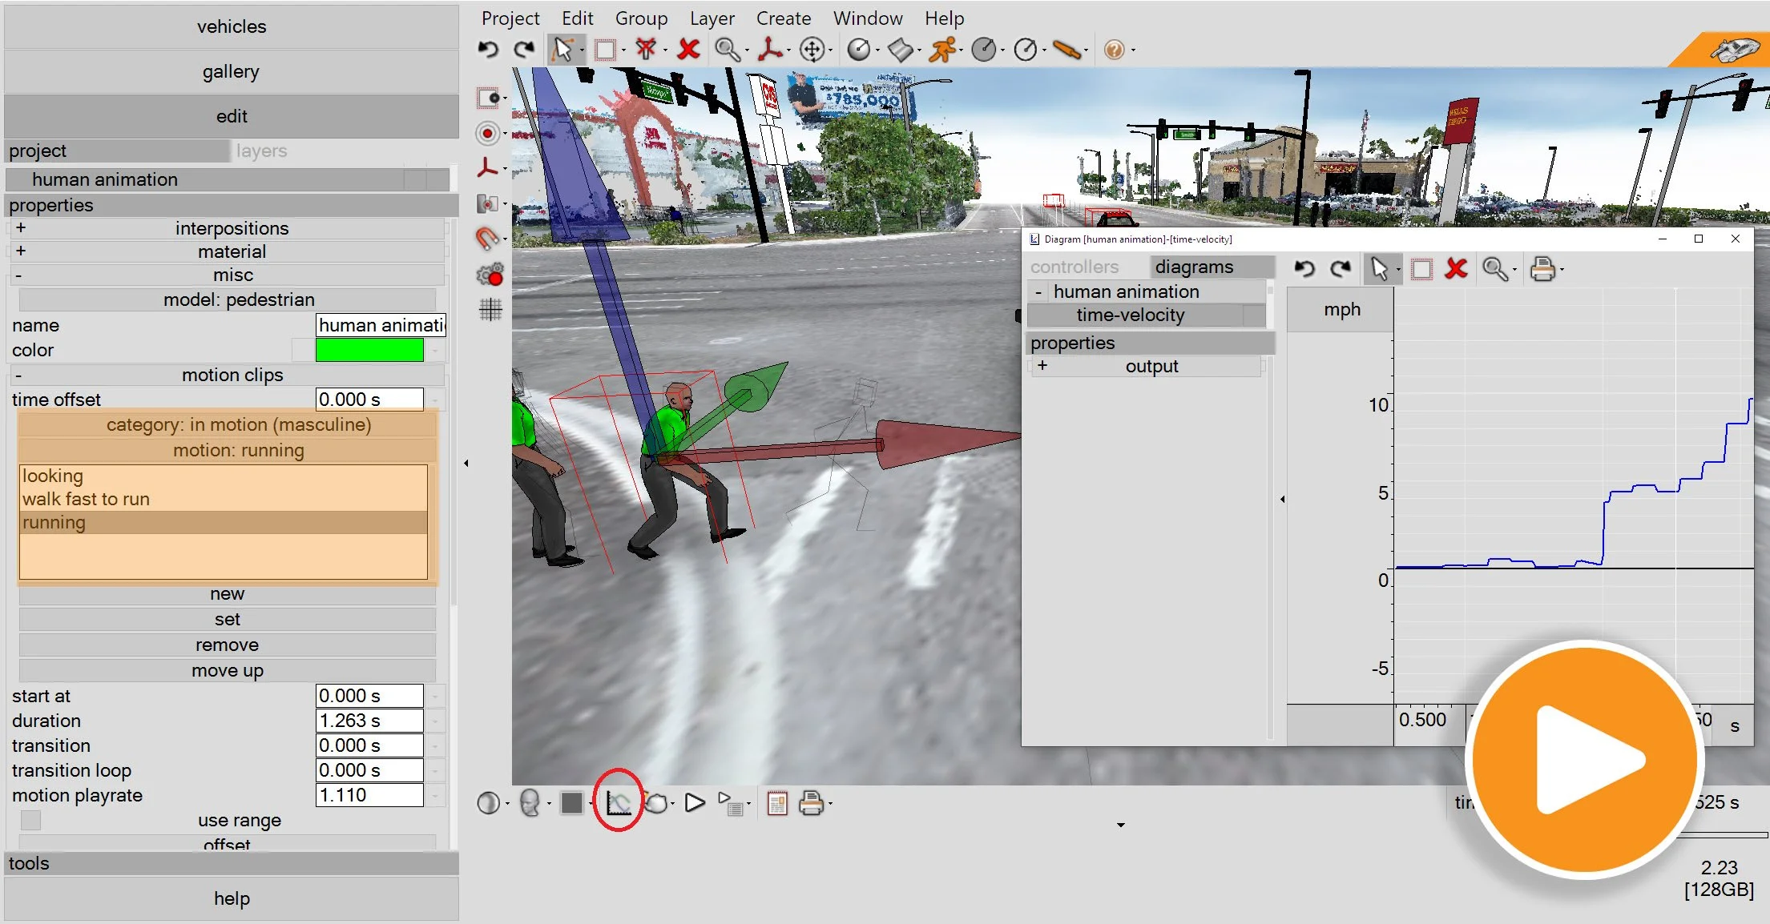Expand the interpositions section
The width and height of the screenshot is (1770, 924).
point(21,228)
